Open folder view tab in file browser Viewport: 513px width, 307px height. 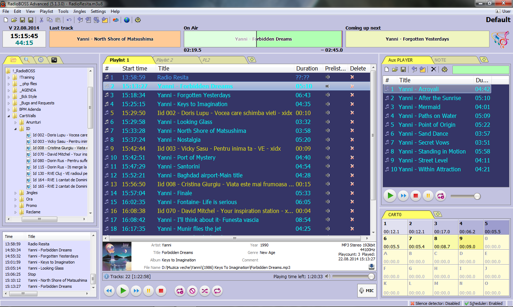tap(14, 60)
